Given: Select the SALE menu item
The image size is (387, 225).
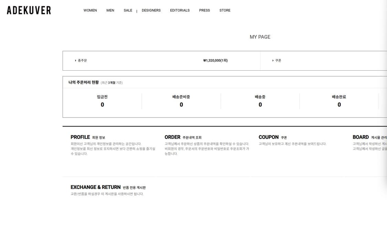Looking at the screenshot, I should click(x=128, y=10).
